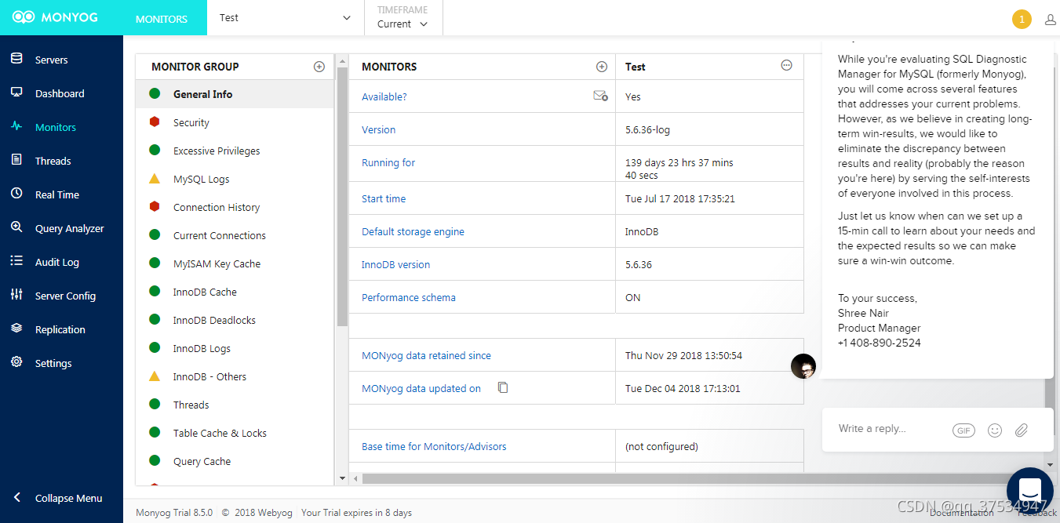Click the Settings gear icon
Screen dimensions: 1060x523
pos(16,362)
